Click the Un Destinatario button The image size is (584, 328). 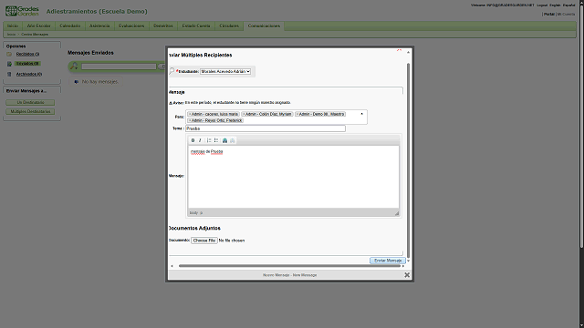[30, 102]
